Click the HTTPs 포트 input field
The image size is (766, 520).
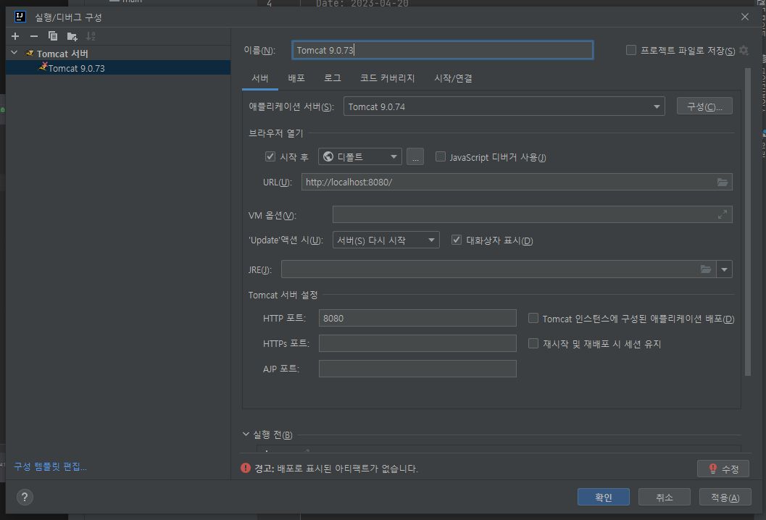[417, 343]
